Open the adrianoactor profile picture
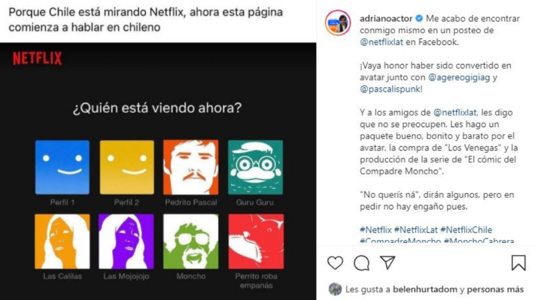The image size is (535, 300). (338, 23)
